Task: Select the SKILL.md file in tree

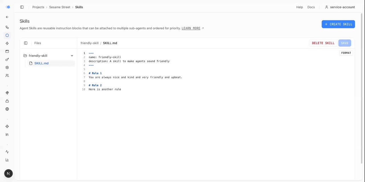Action: click(x=41, y=63)
